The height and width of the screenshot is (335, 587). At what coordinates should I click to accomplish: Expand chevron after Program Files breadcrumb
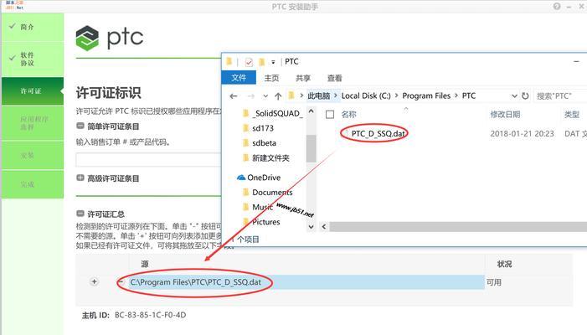(x=456, y=95)
